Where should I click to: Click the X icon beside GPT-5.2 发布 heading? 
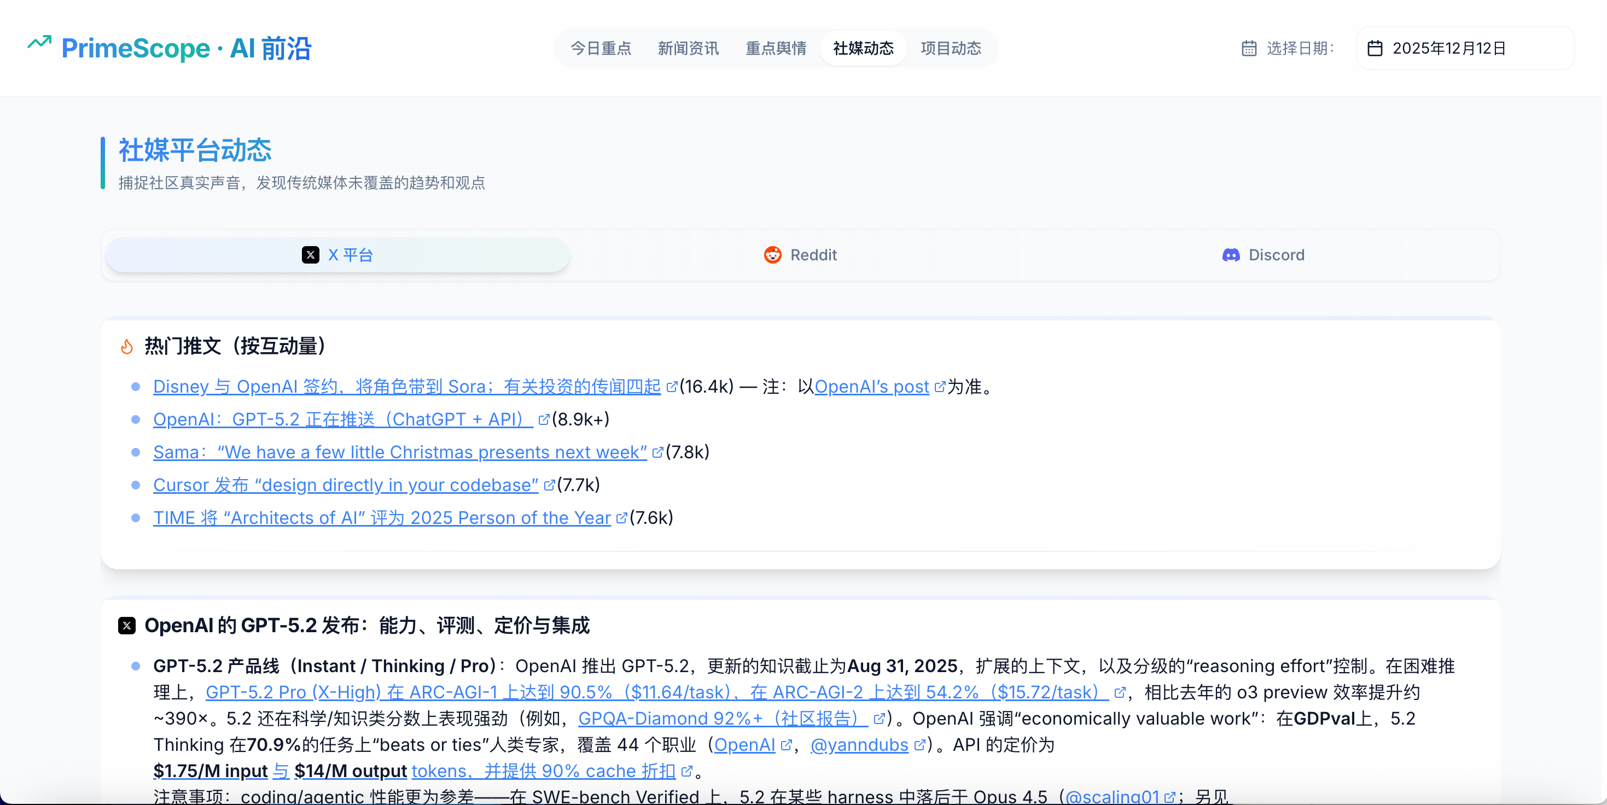click(x=127, y=626)
